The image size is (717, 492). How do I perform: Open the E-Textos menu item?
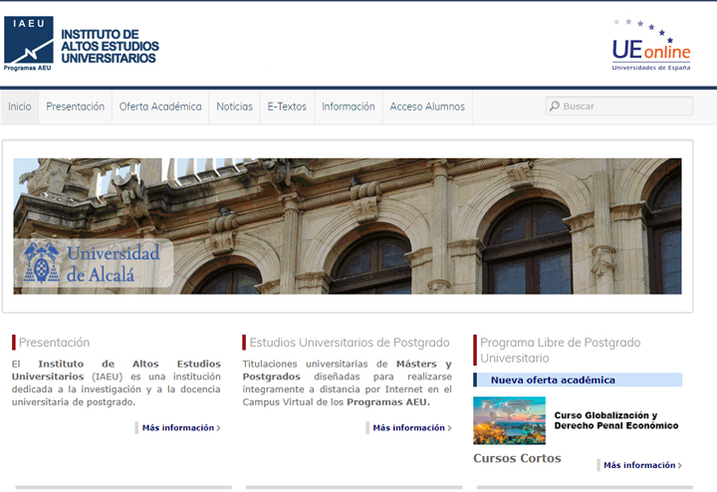click(x=287, y=107)
